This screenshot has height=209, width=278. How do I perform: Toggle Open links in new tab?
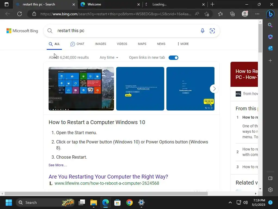click(173, 58)
